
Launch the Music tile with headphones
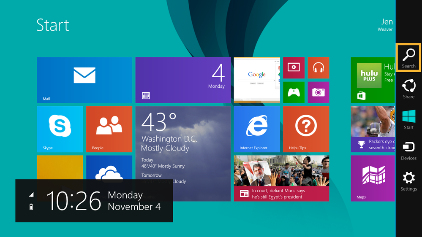click(x=318, y=68)
